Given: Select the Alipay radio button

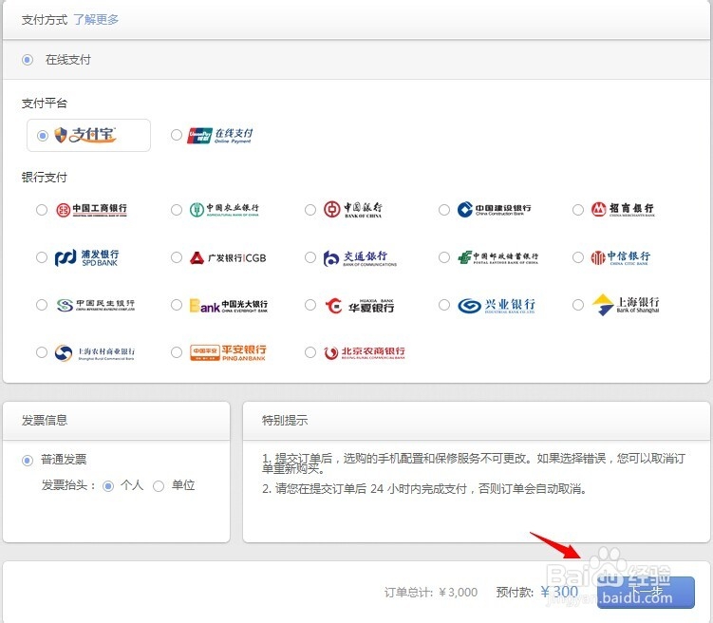Looking at the screenshot, I should (43, 136).
